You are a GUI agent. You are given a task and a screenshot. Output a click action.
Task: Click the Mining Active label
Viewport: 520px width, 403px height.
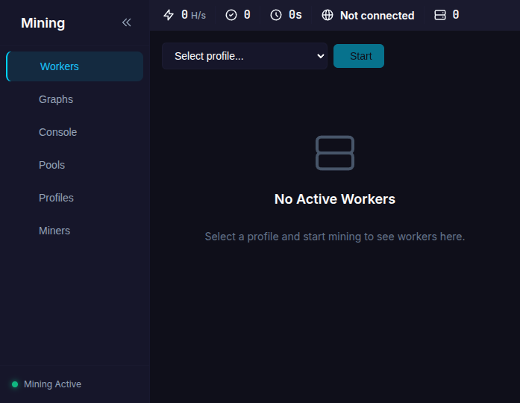[x=52, y=384]
